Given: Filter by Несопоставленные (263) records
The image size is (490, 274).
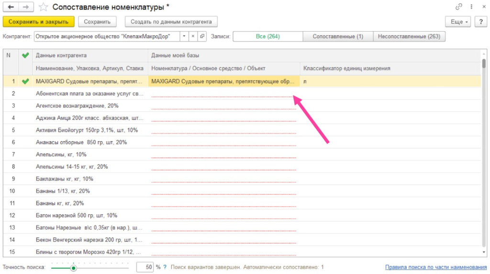Looking at the screenshot, I should 409,36.
